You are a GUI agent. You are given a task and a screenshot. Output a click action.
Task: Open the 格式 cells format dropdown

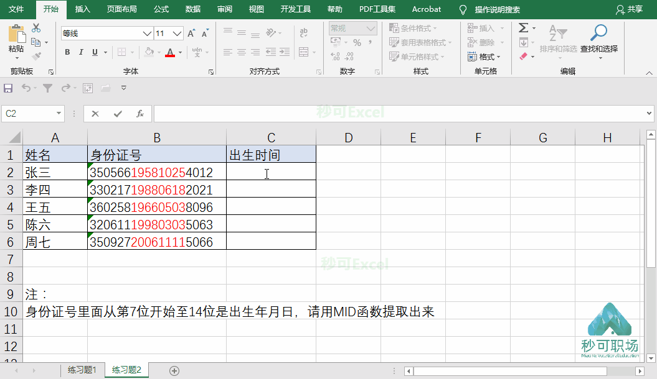(484, 57)
